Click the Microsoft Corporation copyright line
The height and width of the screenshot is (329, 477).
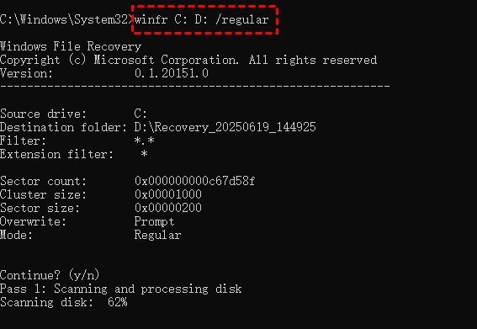[x=188, y=60]
